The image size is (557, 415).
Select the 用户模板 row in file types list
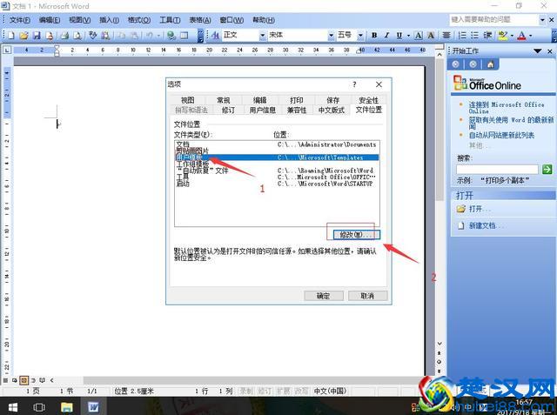277,157
